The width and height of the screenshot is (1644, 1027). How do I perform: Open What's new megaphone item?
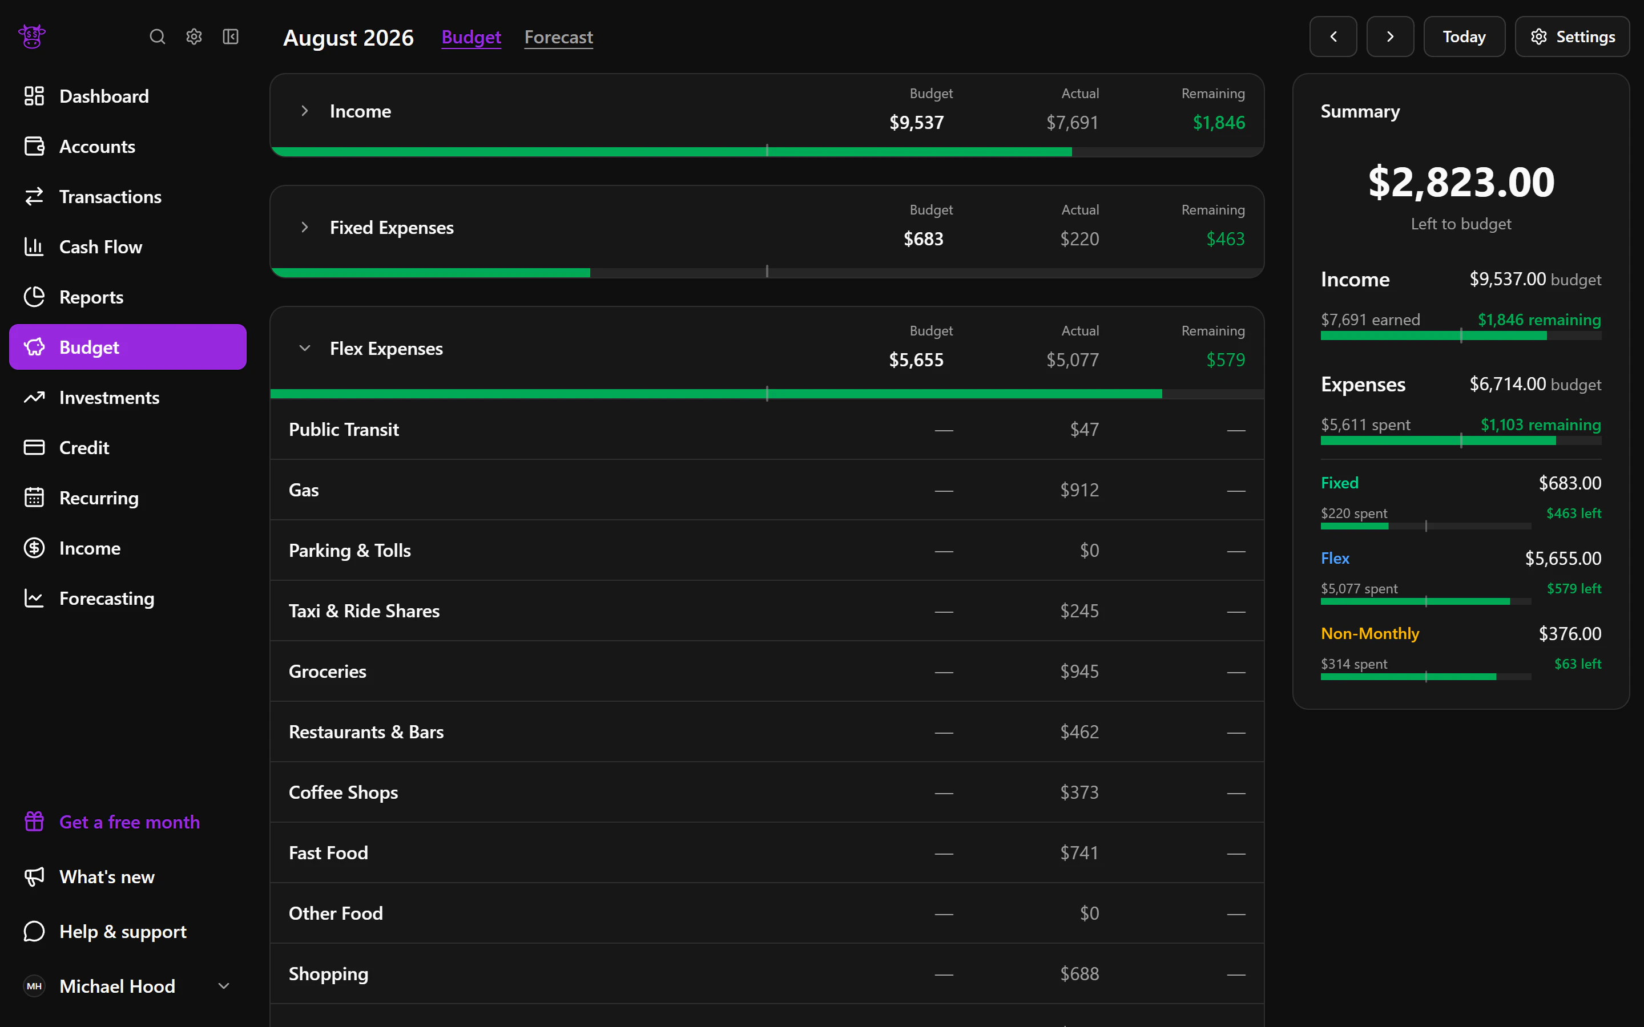point(128,877)
